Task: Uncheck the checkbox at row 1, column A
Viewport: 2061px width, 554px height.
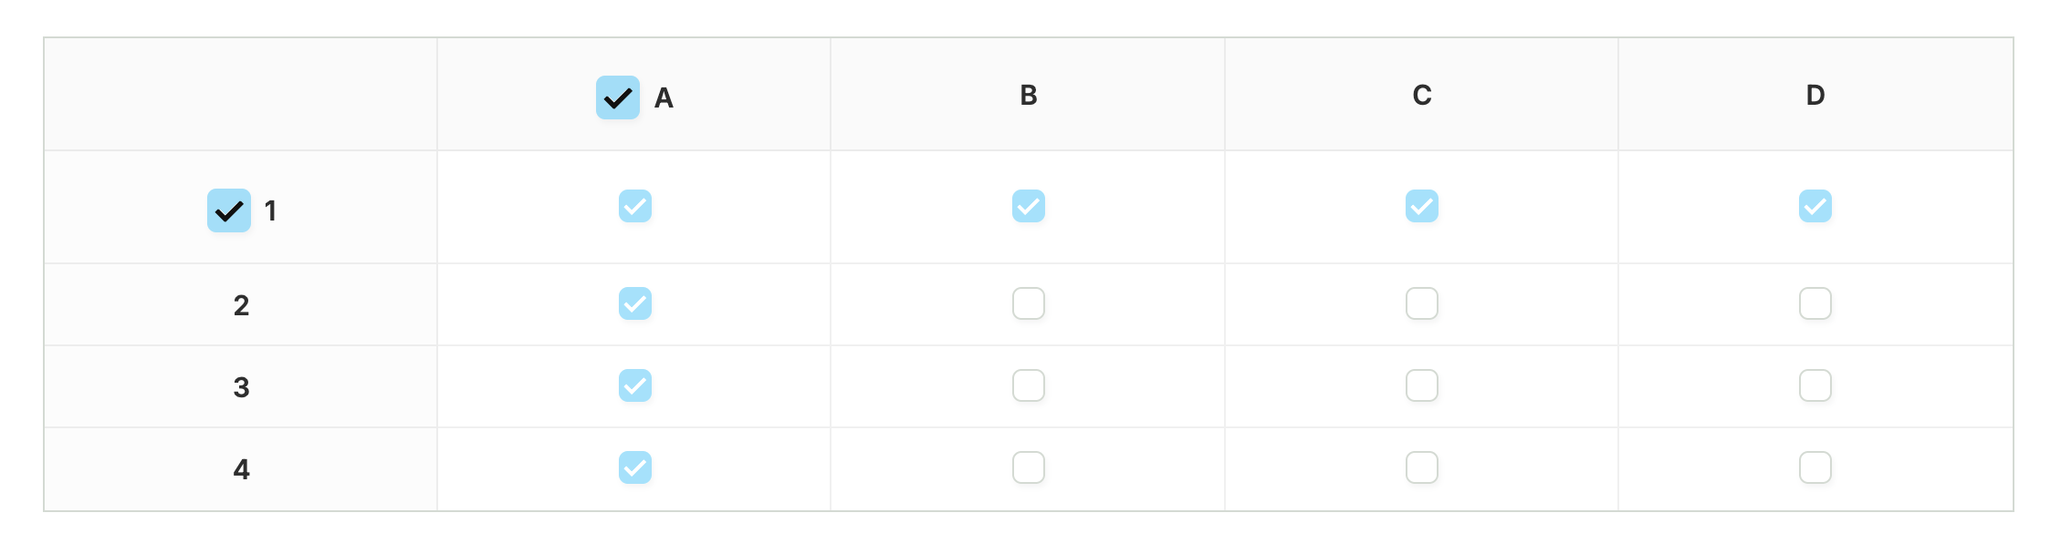Action: click(x=635, y=206)
